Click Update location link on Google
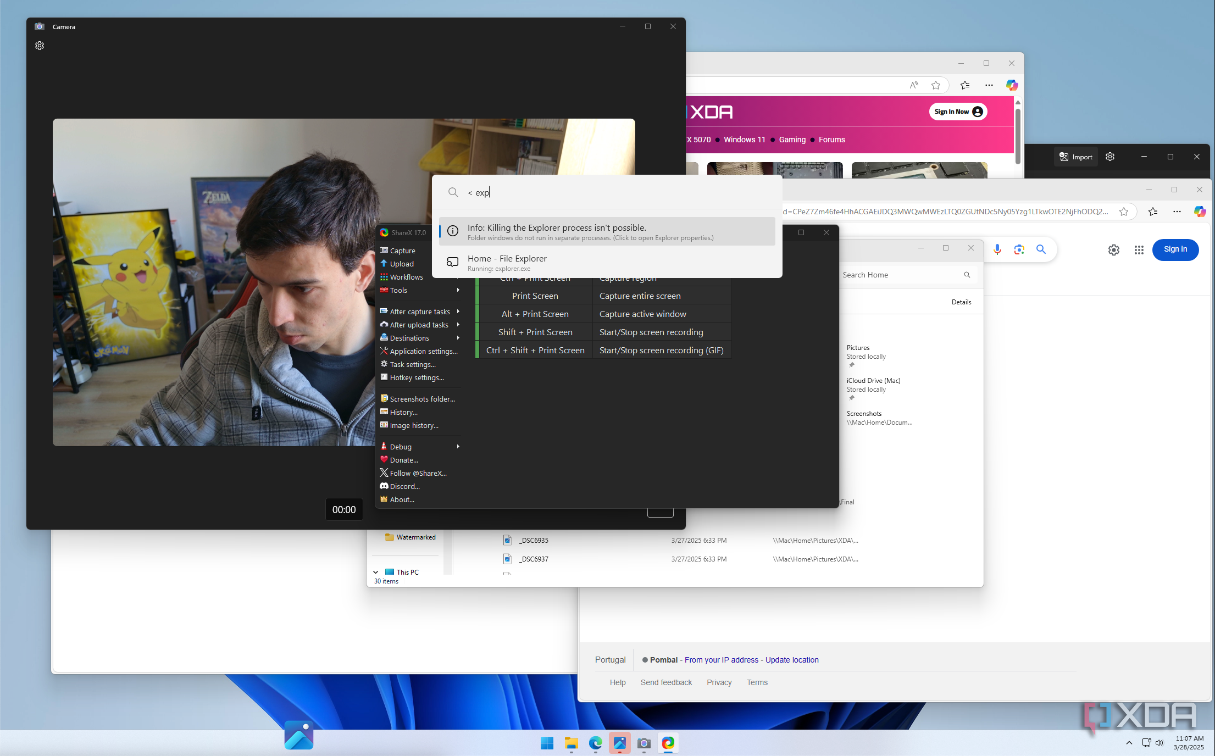The height and width of the screenshot is (756, 1215). pos(792,660)
